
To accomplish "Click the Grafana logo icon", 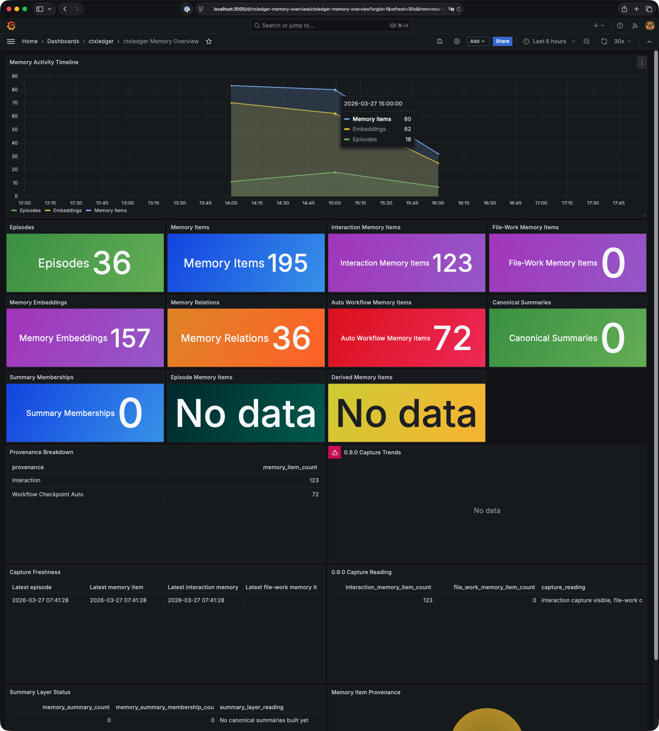I will [x=11, y=26].
